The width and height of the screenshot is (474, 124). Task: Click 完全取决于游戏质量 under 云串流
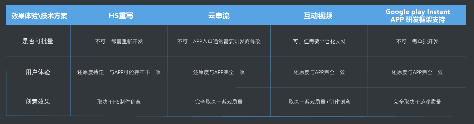219,102
